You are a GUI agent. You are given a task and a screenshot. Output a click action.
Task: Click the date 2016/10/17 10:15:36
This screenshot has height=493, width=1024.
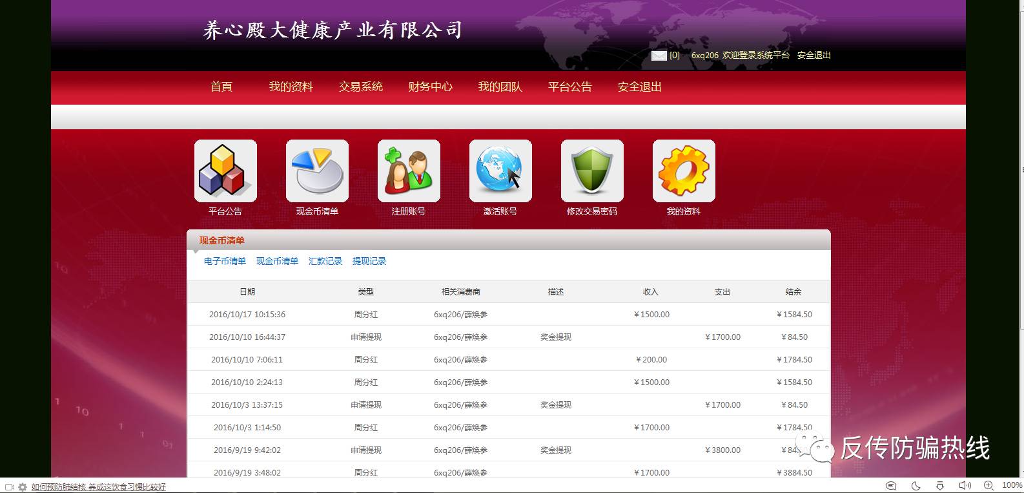coord(247,315)
